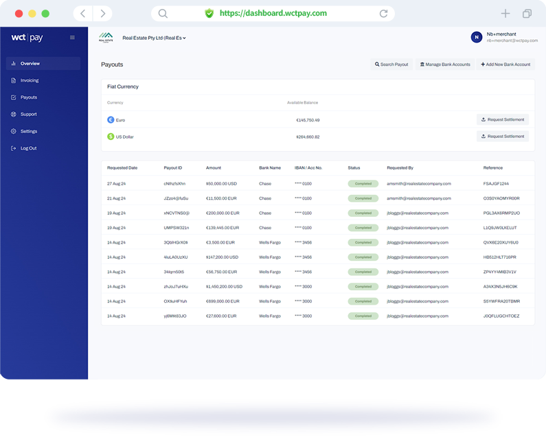Click Search Payout button
546x444 pixels.
(391, 65)
